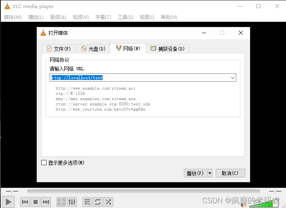Image resolution: width=286 pixels, height=208 pixels.
Task: Open the 视频(V) menu
Action: pos(81,17)
